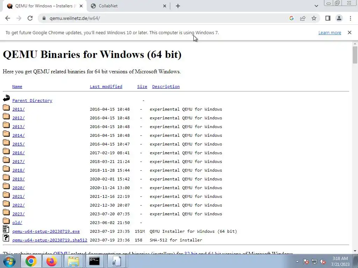The image size is (358, 268).
Task: Click the page's vertical scrollbar thumb
Action: (x=355, y=55)
